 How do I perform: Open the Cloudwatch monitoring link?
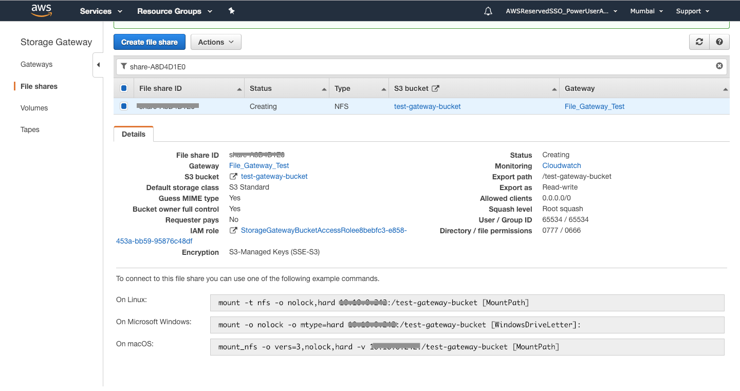(x=561, y=165)
